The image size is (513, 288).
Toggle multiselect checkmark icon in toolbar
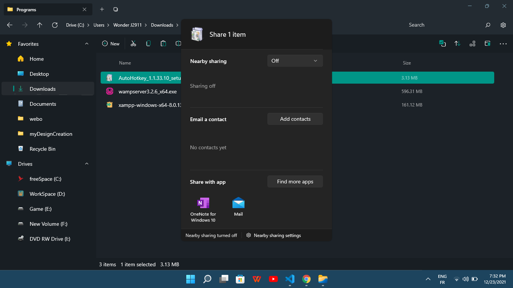442,43
